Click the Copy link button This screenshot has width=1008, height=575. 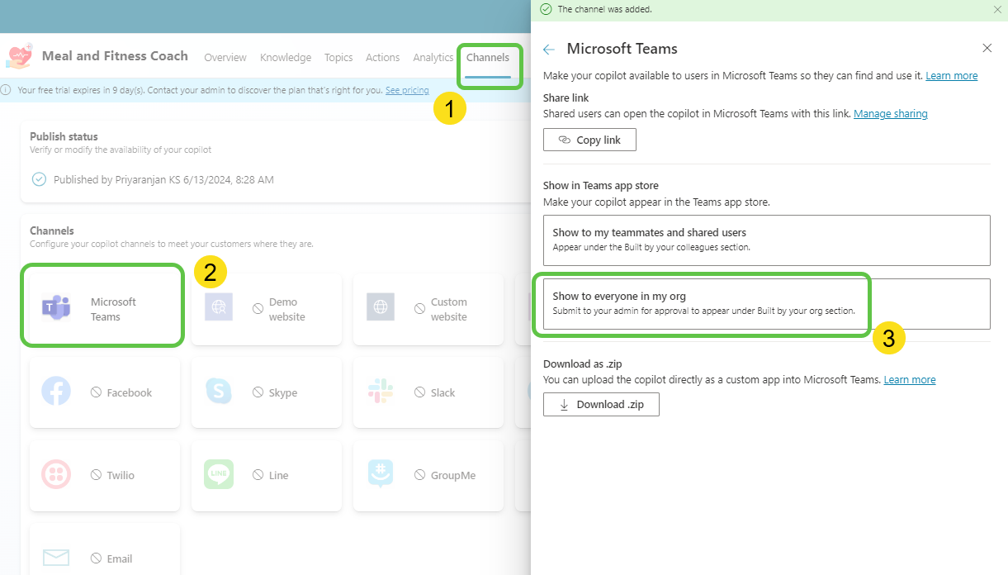coord(589,140)
